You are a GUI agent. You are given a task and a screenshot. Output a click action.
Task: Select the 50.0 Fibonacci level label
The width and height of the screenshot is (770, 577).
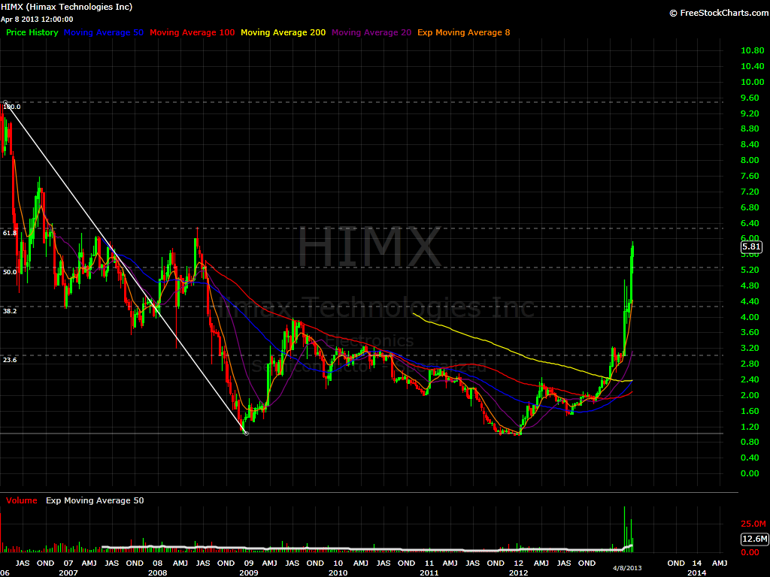tap(10, 272)
